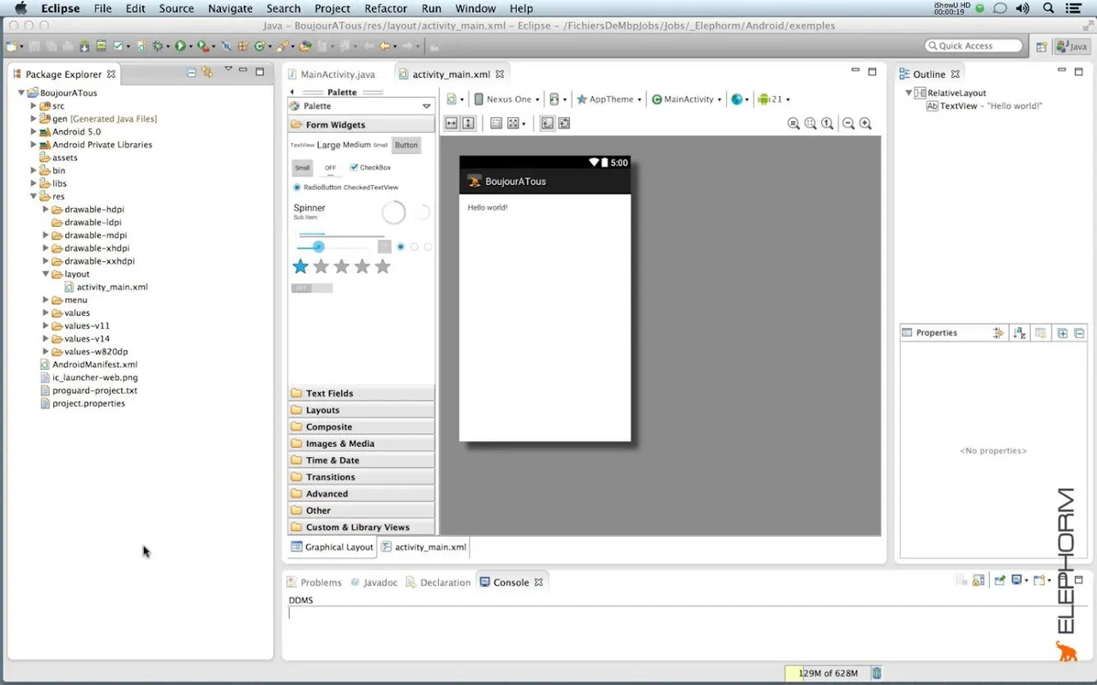Viewport: 1097px width, 685px height.
Task: Click the OFF Switch widget in palette
Action: [x=312, y=288]
